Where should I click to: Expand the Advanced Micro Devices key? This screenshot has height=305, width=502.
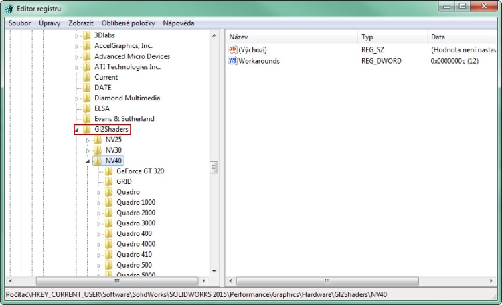pos(76,58)
